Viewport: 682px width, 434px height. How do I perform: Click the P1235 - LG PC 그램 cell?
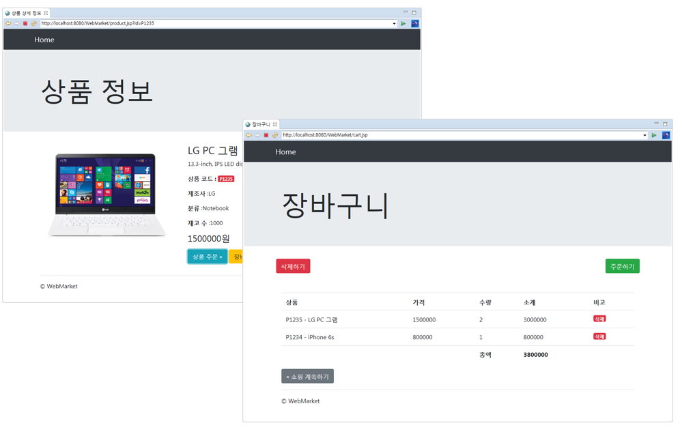pos(311,319)
